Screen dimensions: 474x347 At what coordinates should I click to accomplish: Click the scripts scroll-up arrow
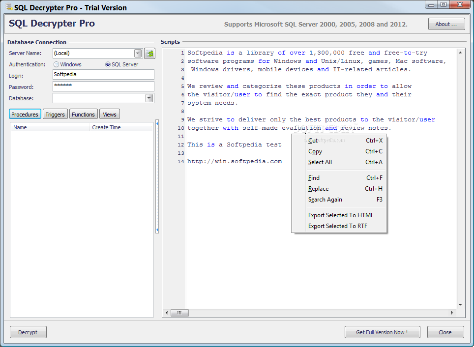[x=460, y=53]
